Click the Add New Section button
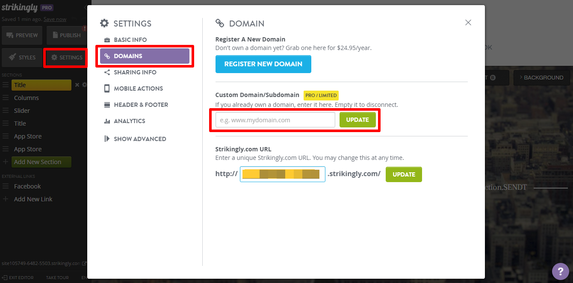573x283 pixels. point(41,162)
